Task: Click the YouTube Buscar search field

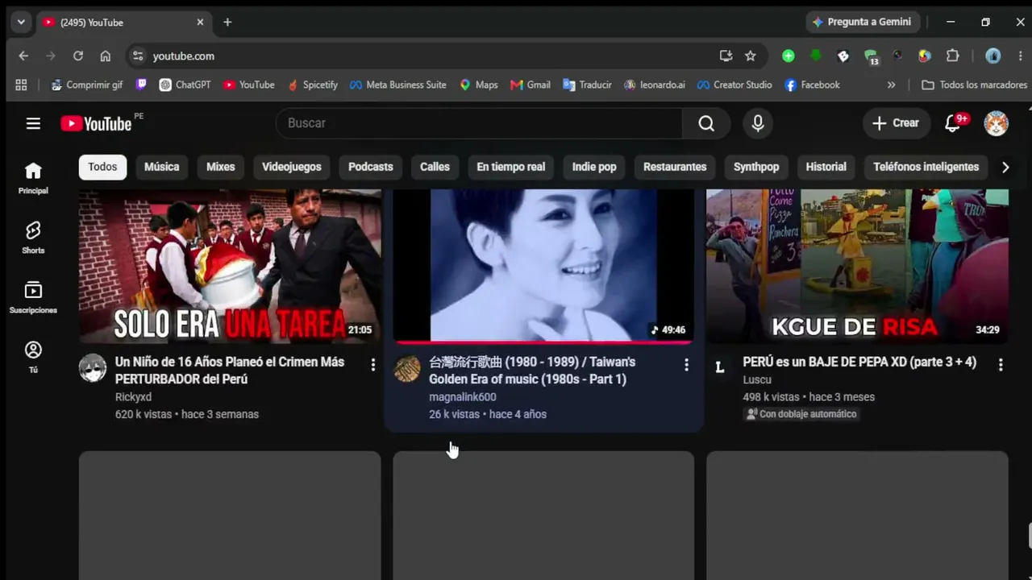Action: [x=479, y=123]
